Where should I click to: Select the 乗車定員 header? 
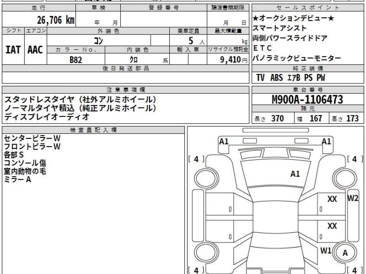pyautogui.click(x=188, y=31)
